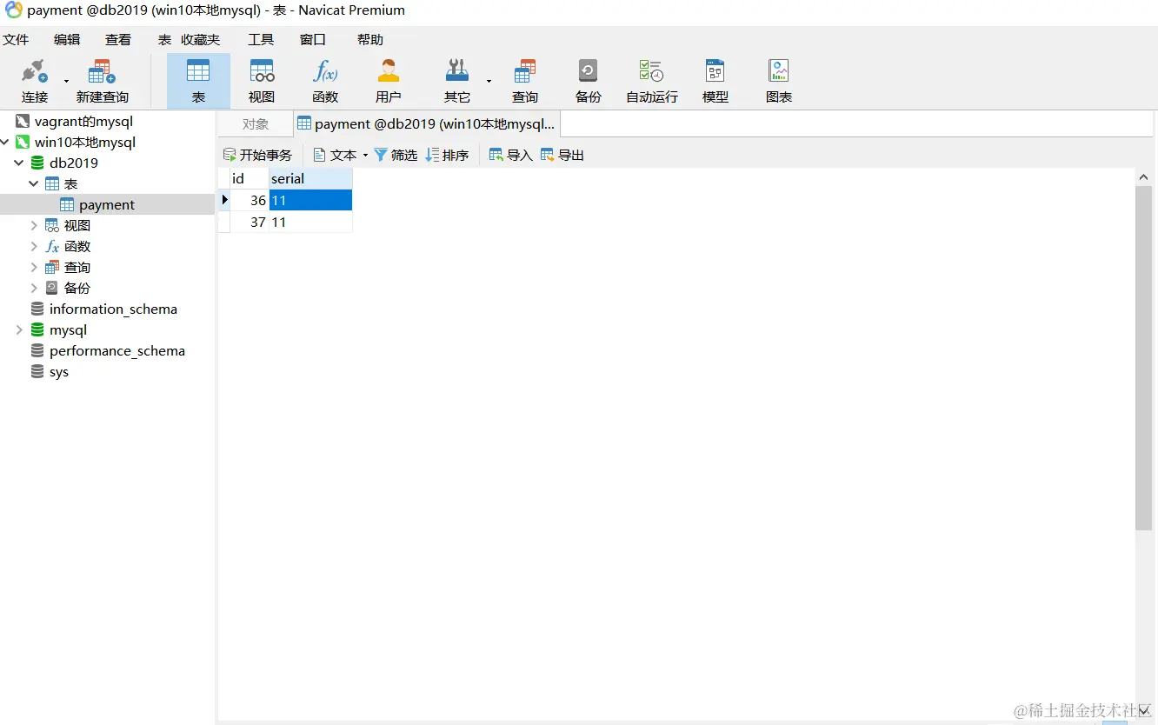Select the id cell with value 37
The image size is (1158, 725).
click(x=250, y=222)
